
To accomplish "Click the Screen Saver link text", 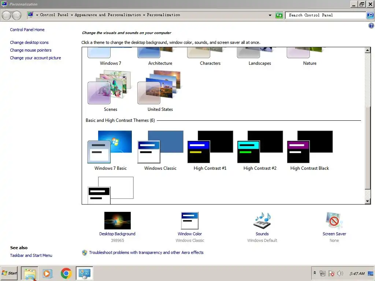I will tap(334, 234).
